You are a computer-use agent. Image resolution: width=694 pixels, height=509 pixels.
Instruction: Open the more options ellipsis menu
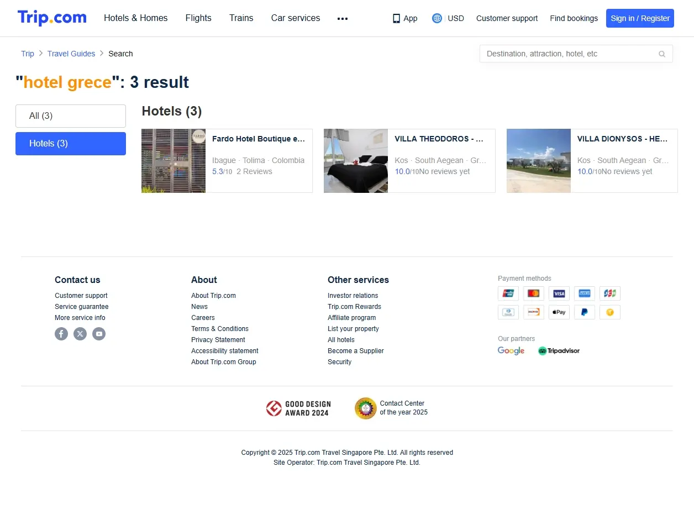343,18
